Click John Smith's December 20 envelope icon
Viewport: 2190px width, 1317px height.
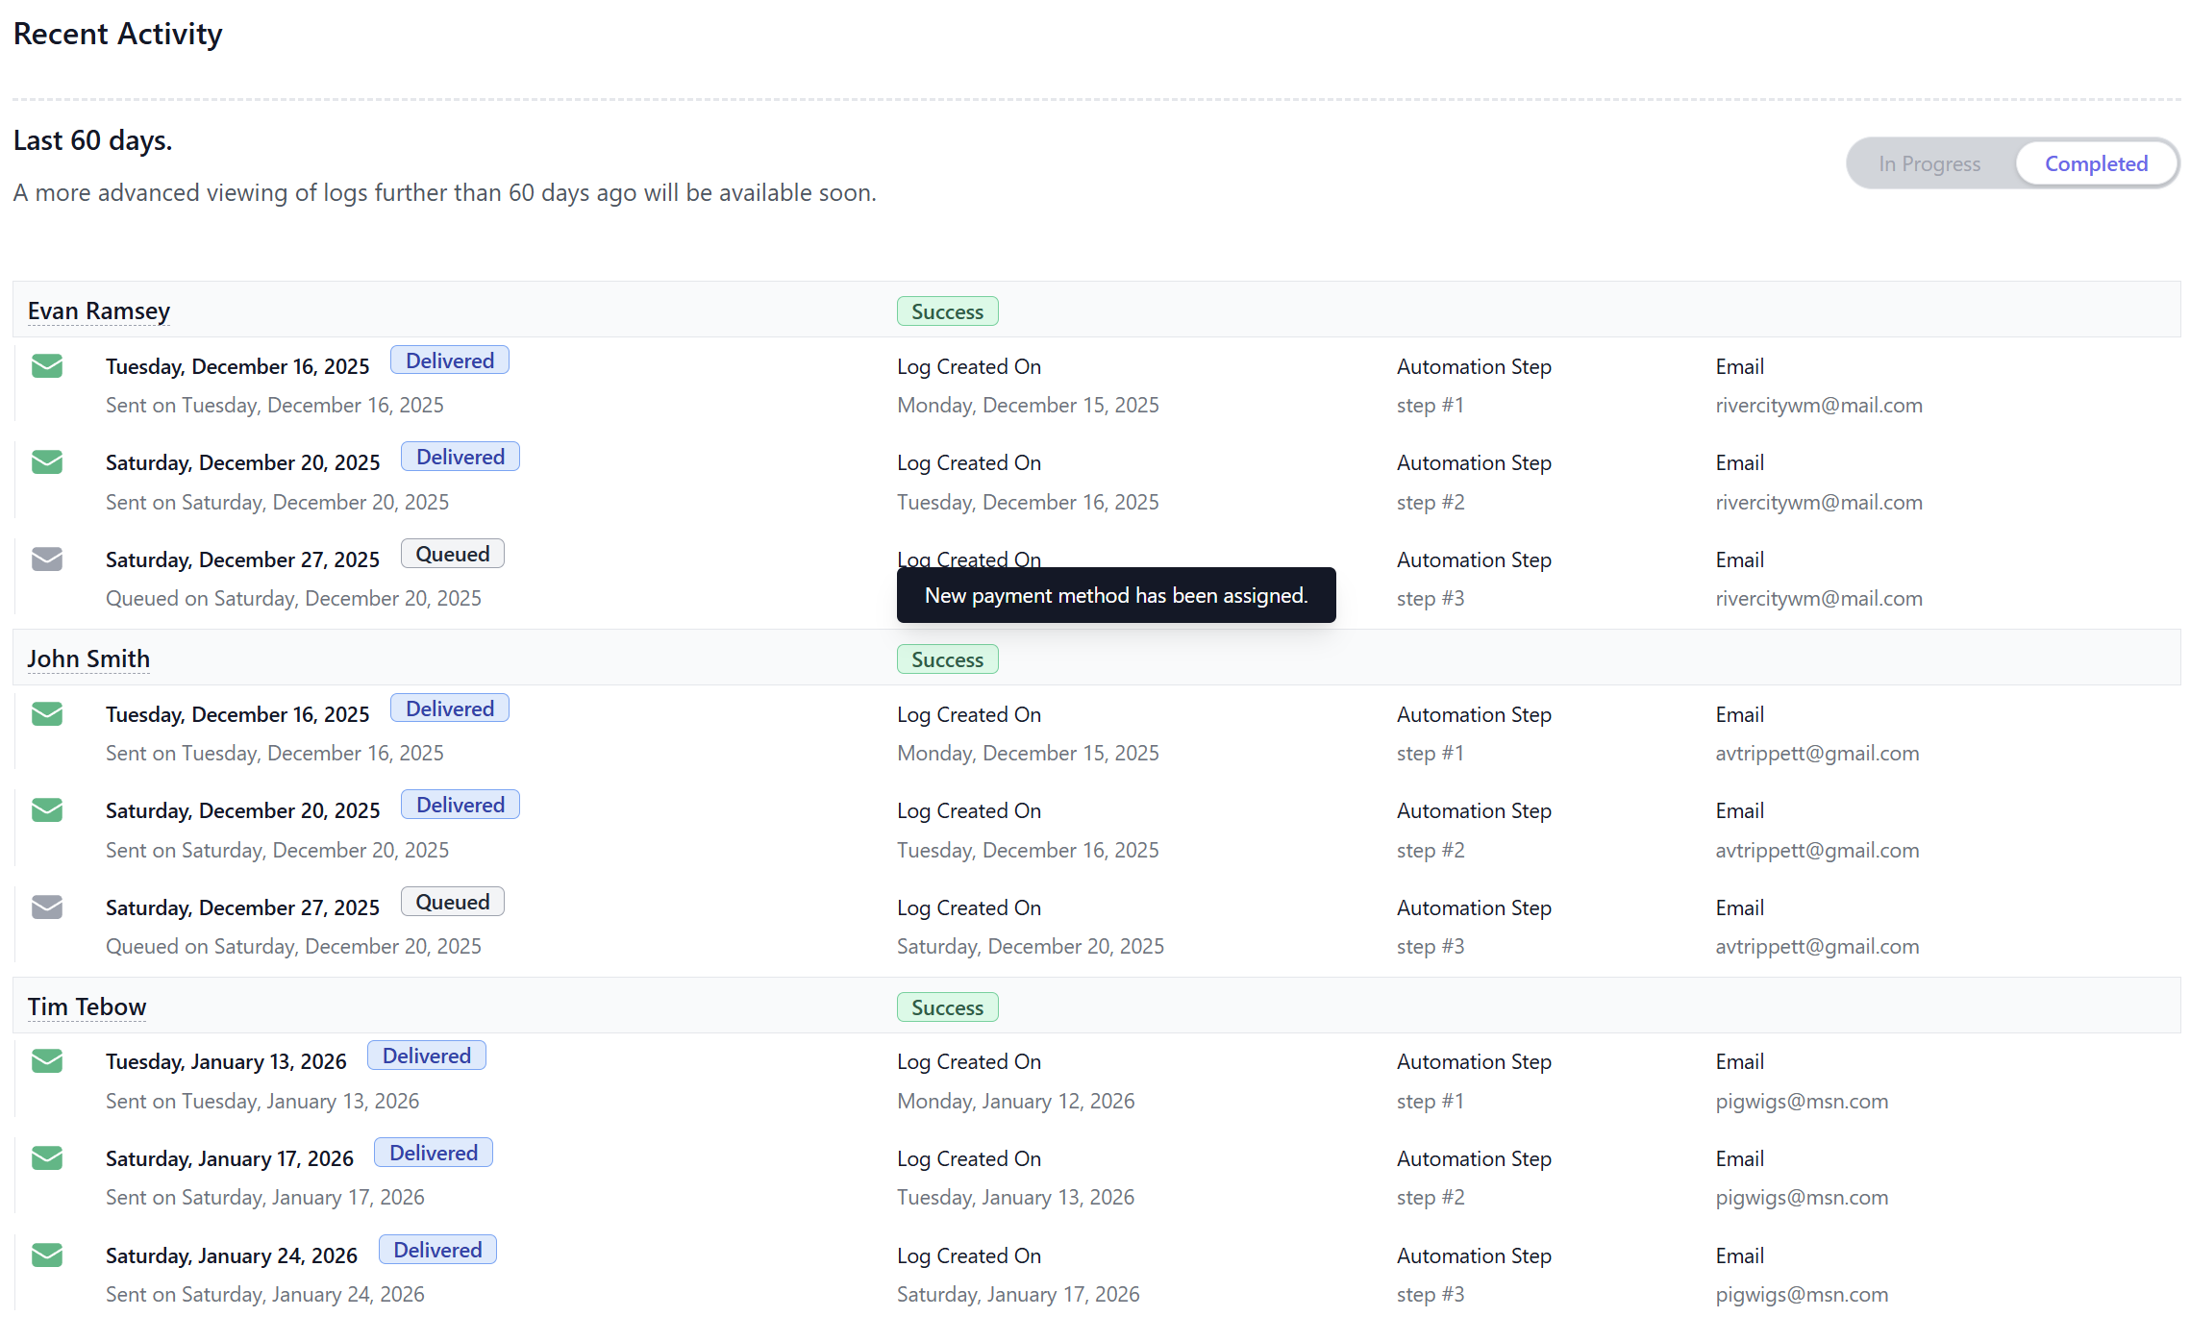click(47, 810)
